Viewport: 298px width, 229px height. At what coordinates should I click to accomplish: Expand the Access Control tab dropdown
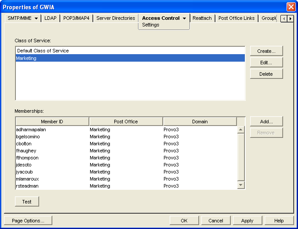click(185, 18)
